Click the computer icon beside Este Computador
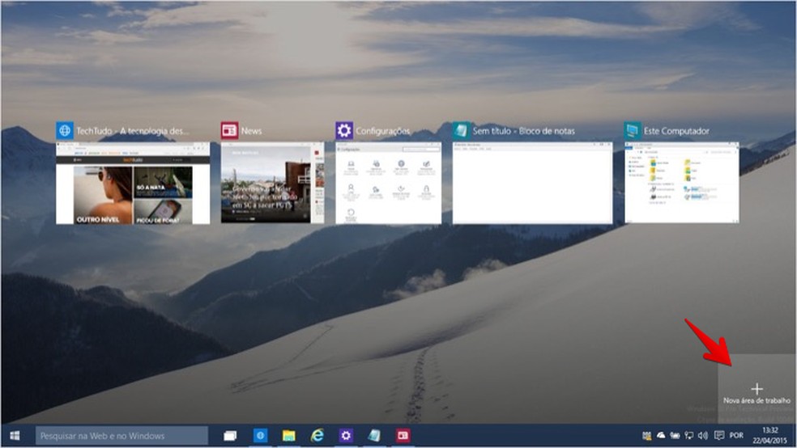797x448 pixels. click(x=633, y=130)
